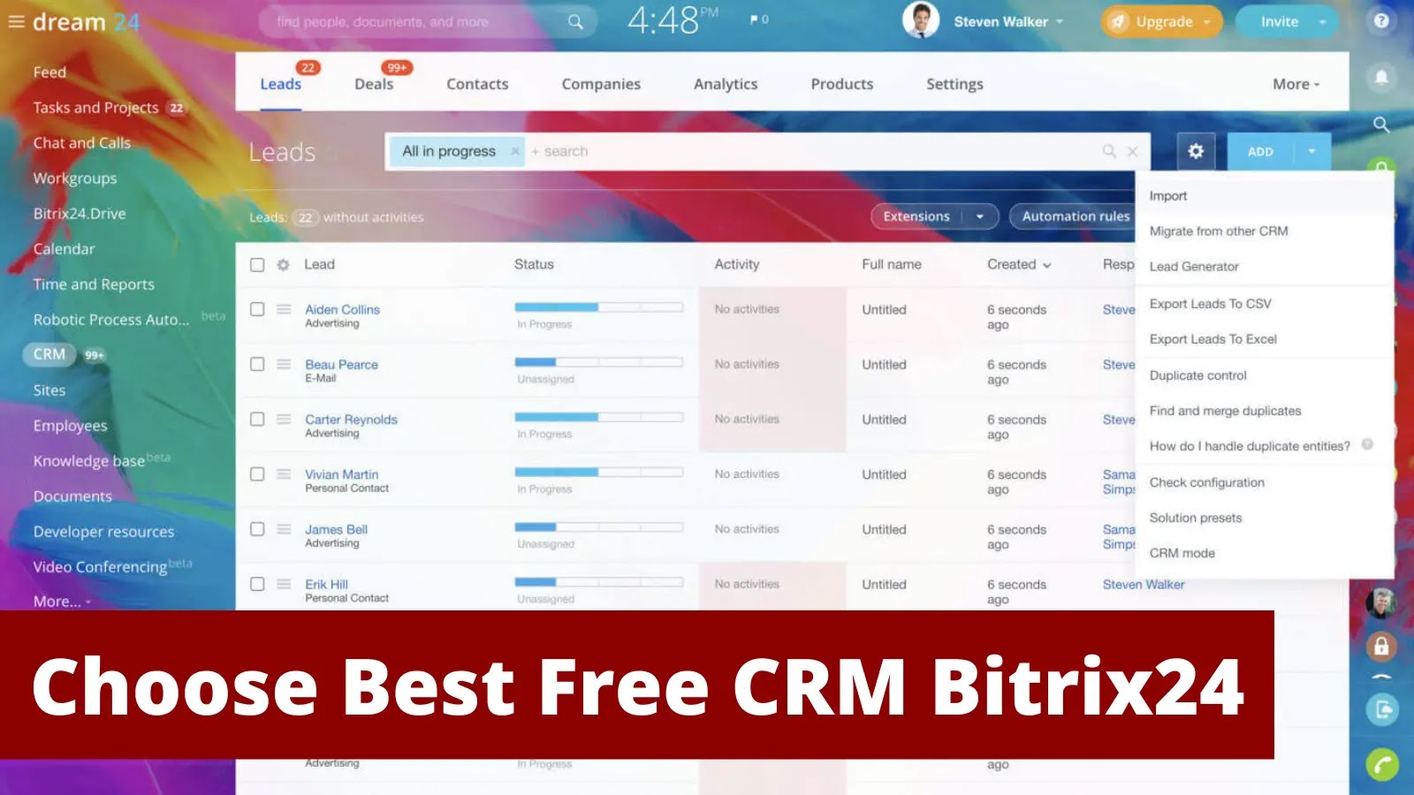Open row menu for Carter Reynolds
Image resolution: width=1414 pixels, height=795 pixels.
(284, 419)
